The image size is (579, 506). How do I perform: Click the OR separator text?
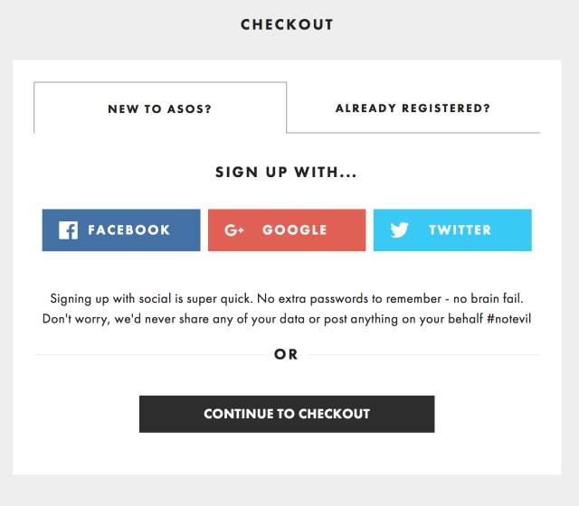(x=286, y=355)
